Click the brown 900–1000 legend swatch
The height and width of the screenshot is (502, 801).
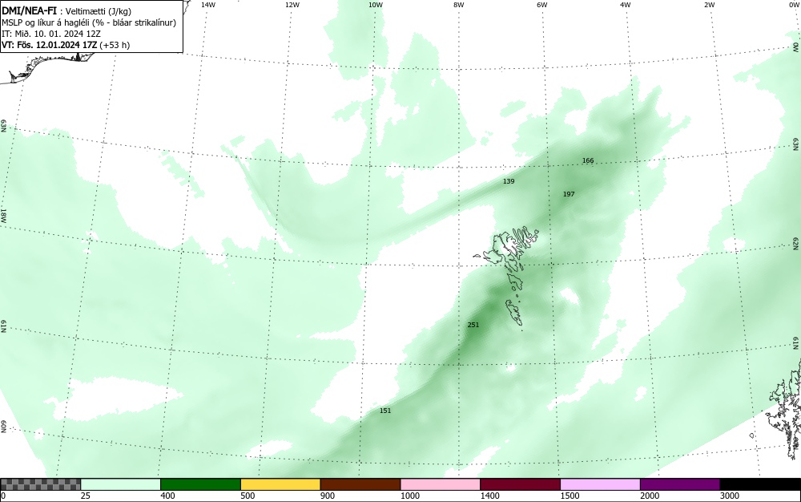pos(360,484)
